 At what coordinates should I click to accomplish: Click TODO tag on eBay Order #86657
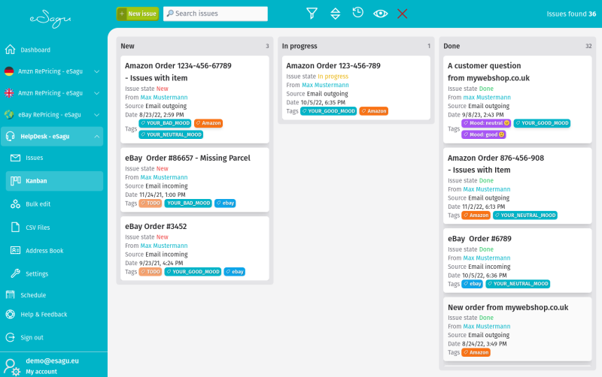[150, 203]
